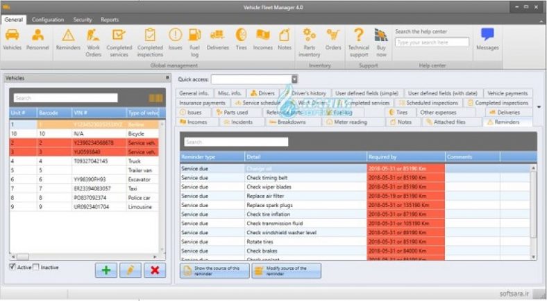Screen dimensions: 547x301
Task: Expand the tab strip overflow arrow
Action: click(x=539, y=107)
